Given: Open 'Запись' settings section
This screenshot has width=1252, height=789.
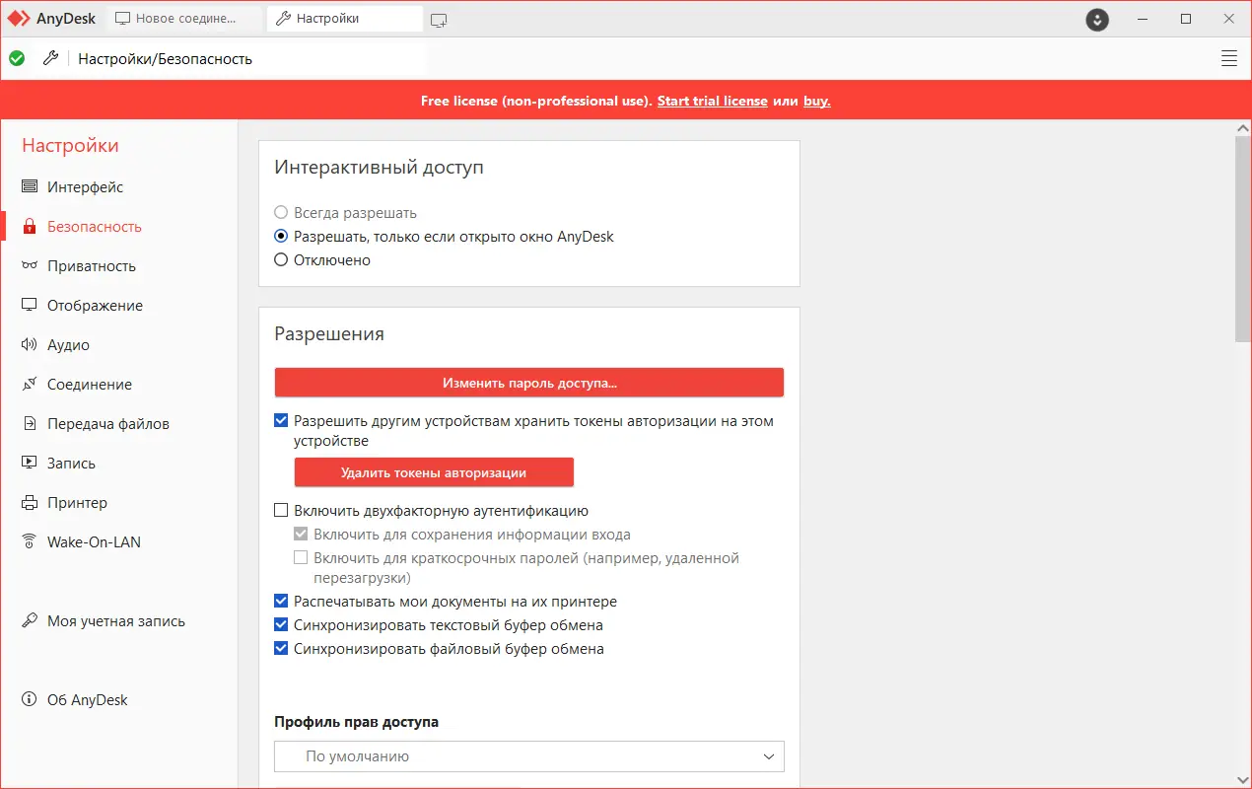Looking at the screenshot, I should coord(71,463).
